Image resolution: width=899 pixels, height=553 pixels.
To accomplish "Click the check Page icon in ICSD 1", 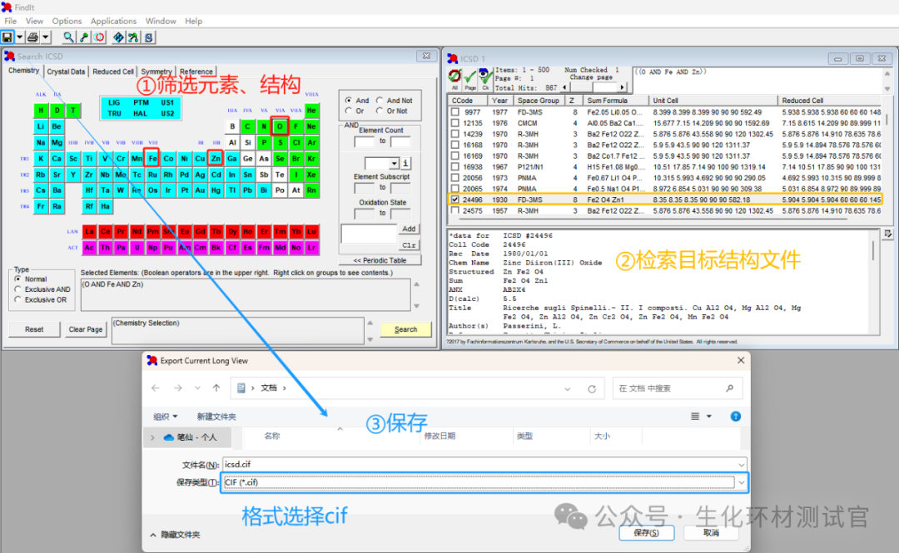I will (x=470, y=79).
